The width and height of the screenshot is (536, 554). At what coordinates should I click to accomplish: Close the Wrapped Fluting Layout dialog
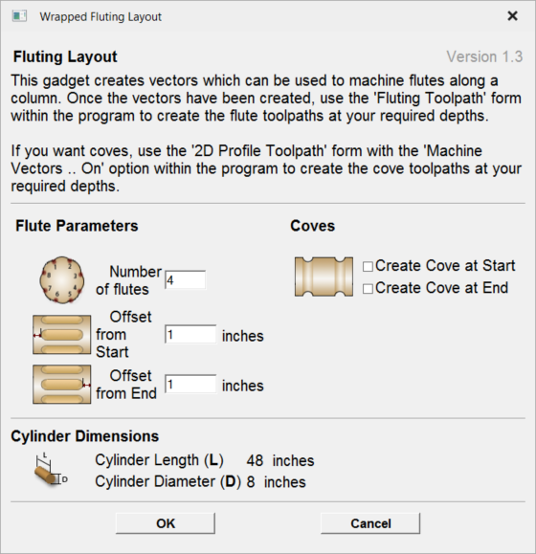pos(512,16)
